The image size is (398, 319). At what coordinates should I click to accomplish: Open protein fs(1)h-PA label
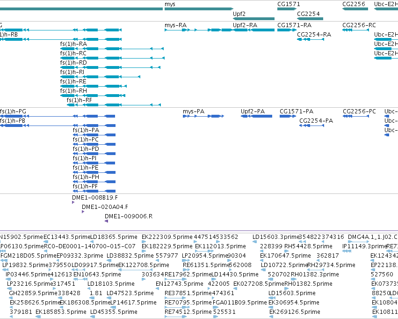(x=86, y=130)
